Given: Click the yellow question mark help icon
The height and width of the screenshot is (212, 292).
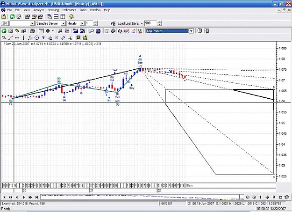Looking at the screenshot, I should [71, 16].
